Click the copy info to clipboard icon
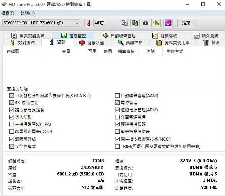The image size is (225, 196). 124,23
